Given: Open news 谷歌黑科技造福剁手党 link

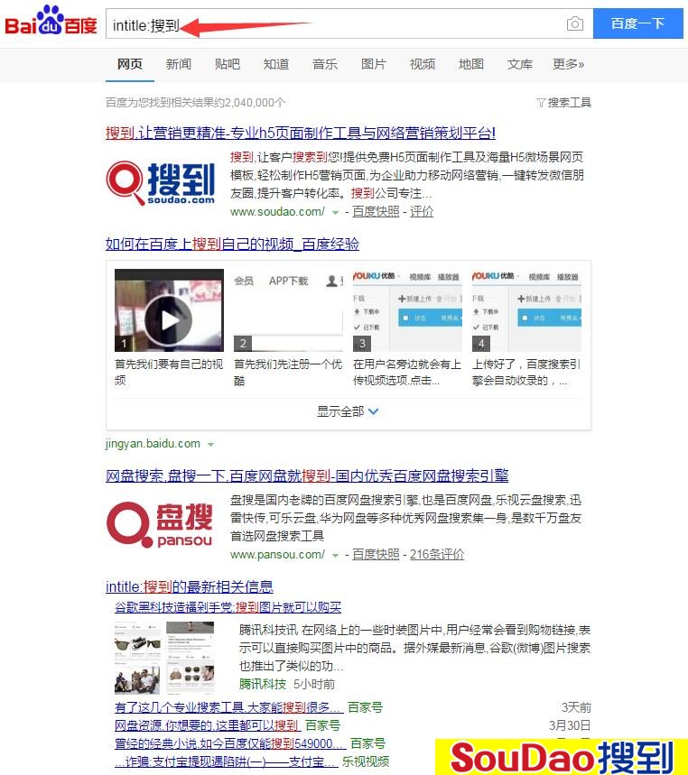Looking at the screenshot, I should [228, 607].
